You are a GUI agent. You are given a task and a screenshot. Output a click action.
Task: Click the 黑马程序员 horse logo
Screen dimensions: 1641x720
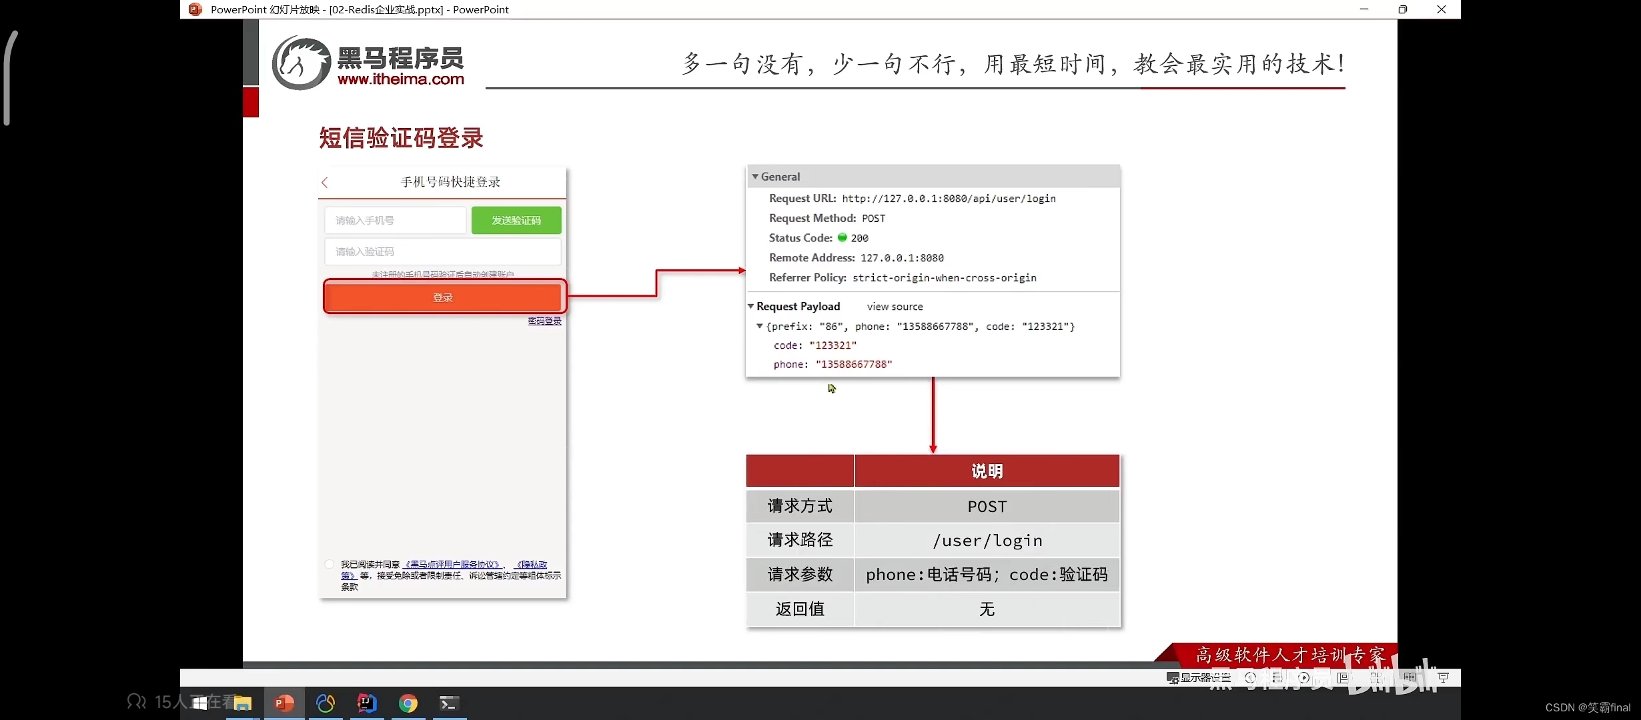(x=301, y=63)
